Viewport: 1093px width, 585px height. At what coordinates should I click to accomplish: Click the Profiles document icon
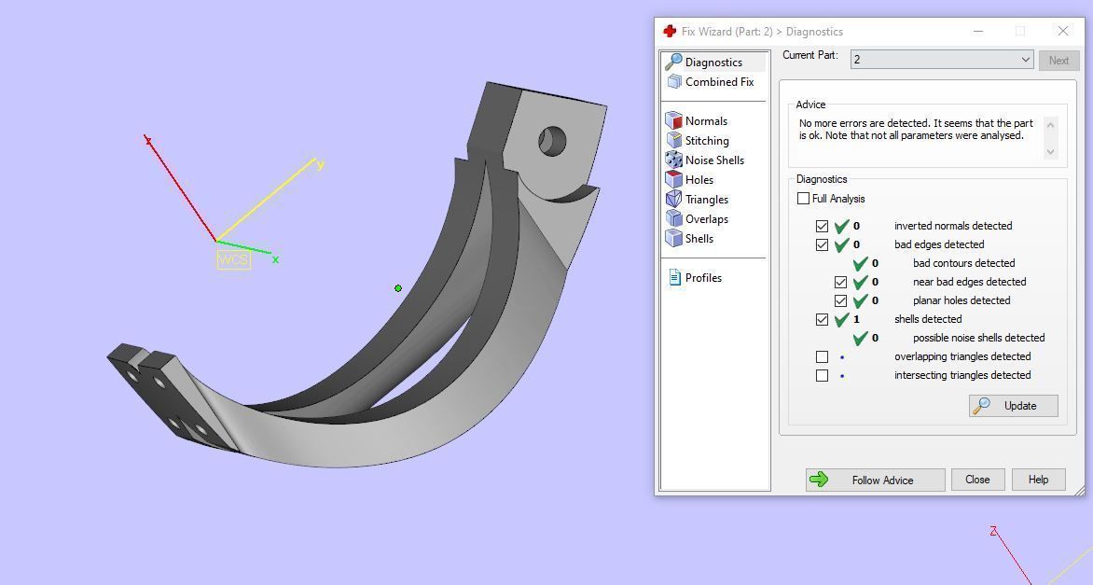(x=674, y=277)
